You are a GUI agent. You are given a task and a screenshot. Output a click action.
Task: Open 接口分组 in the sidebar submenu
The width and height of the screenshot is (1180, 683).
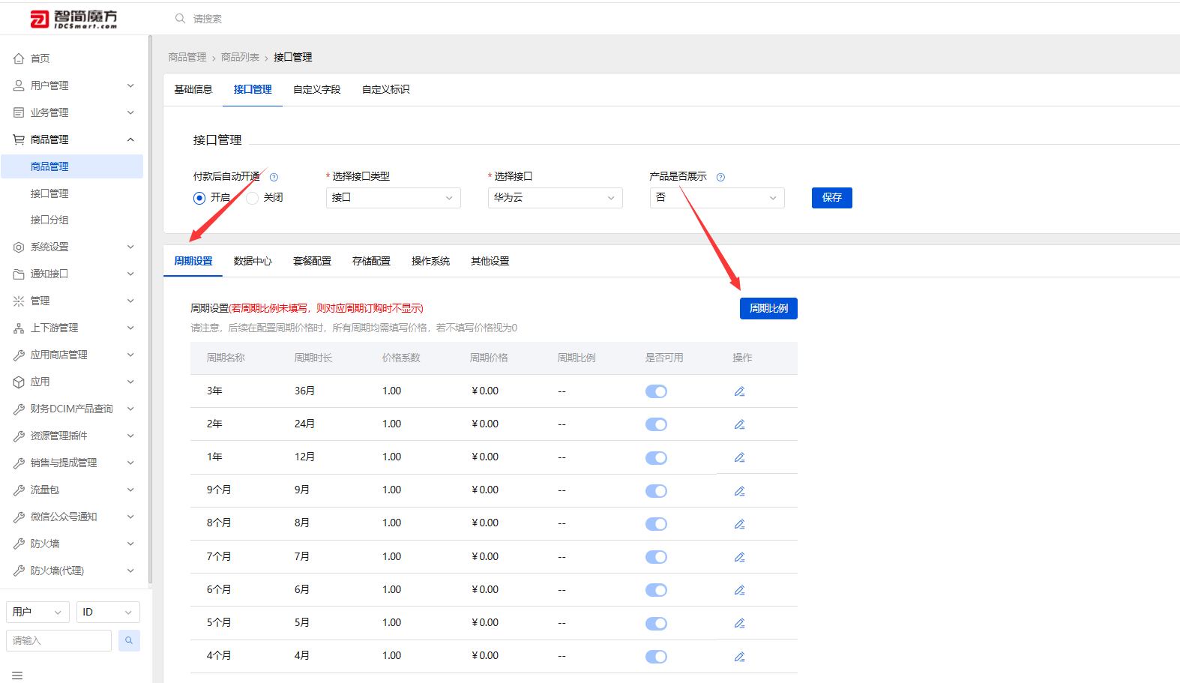point(49,220)
